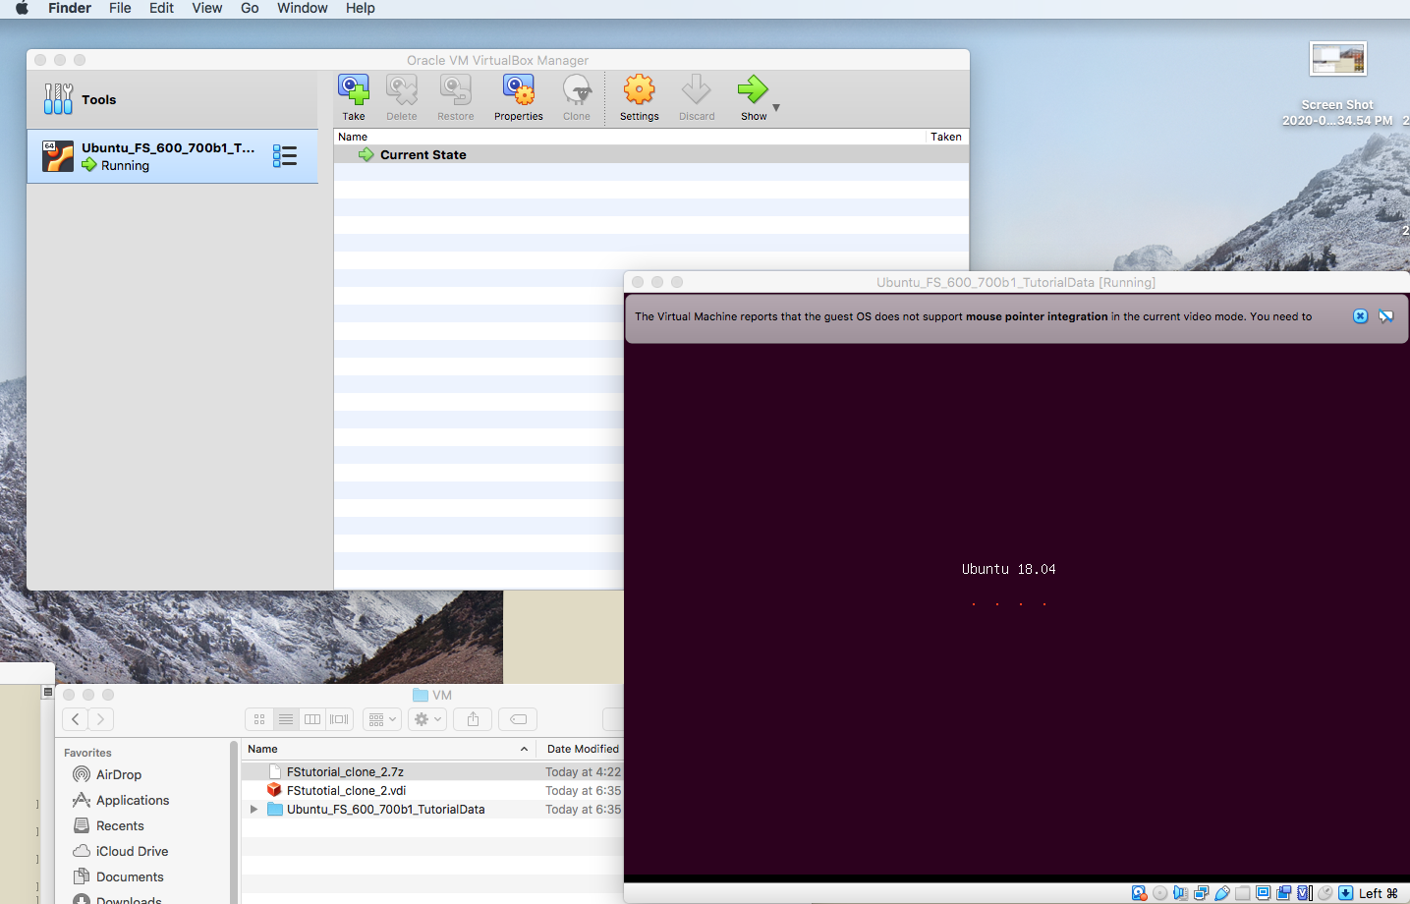Viewport: 1410px width, 904px height.
Task: Open the Go menu in menu bar
Action: (x=250, y=8)
